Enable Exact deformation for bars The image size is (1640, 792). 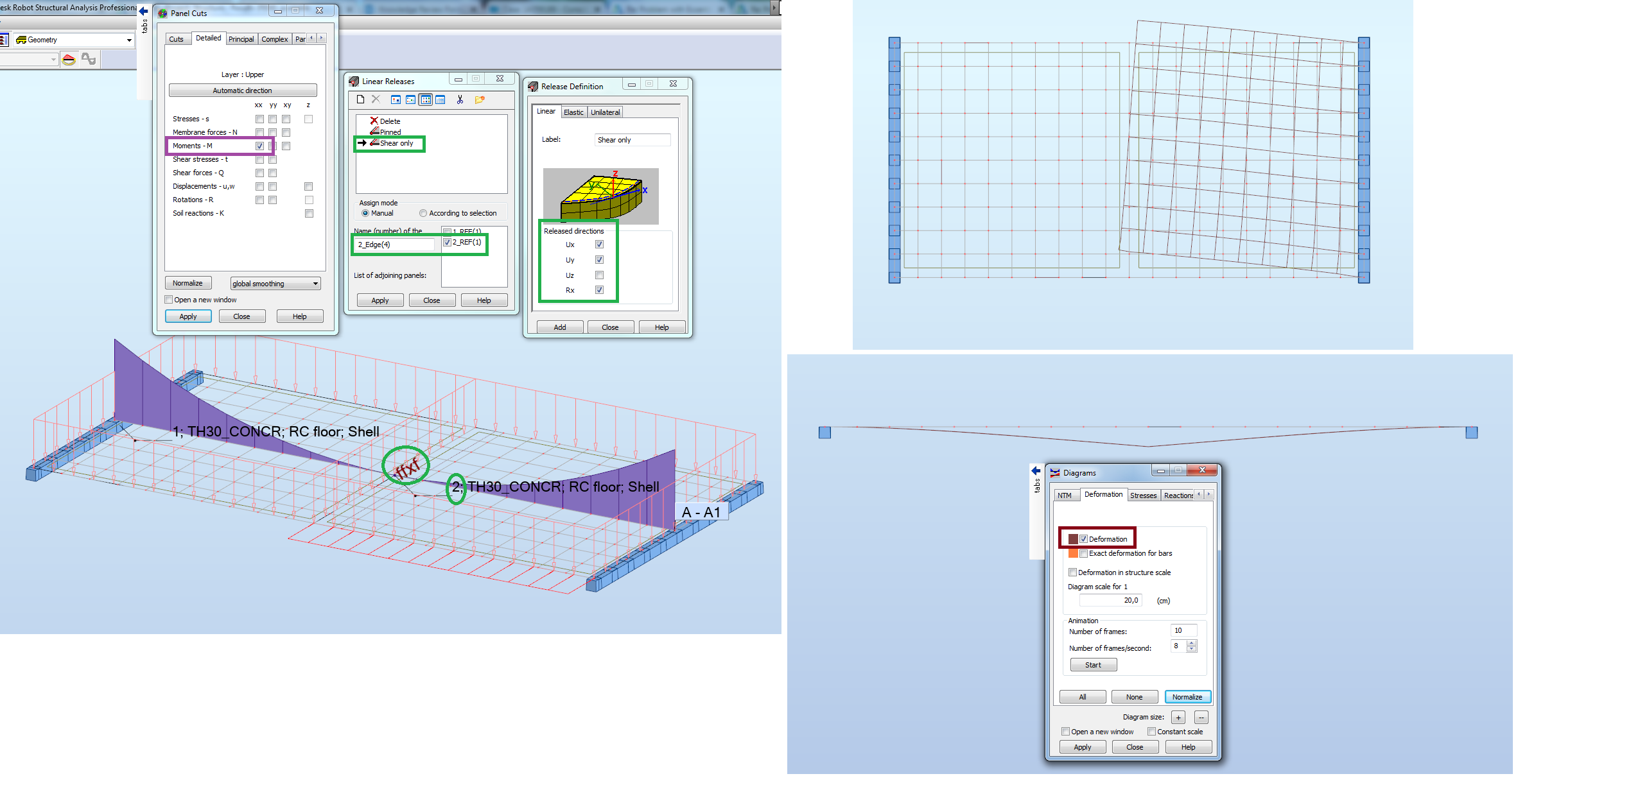(x=1084, y=553)
